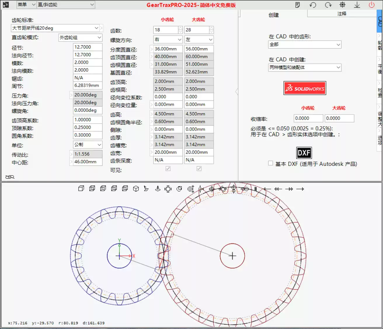The image size is (383, 329).
Task: Click the step-forward arrow icon in the viewport toolbar
Action: tap(290, 189)
